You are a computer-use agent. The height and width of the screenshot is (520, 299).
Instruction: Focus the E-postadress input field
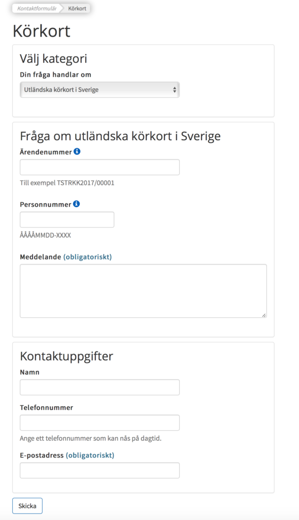(99, 470)
